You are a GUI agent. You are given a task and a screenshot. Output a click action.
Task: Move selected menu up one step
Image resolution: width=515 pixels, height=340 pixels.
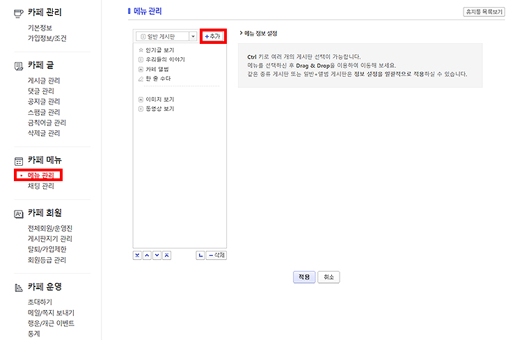pos(147,255)
